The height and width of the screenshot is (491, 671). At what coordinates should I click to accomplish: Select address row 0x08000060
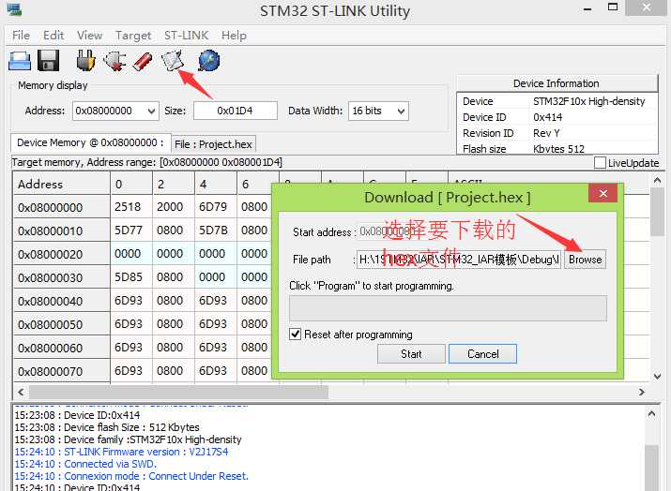61,348
